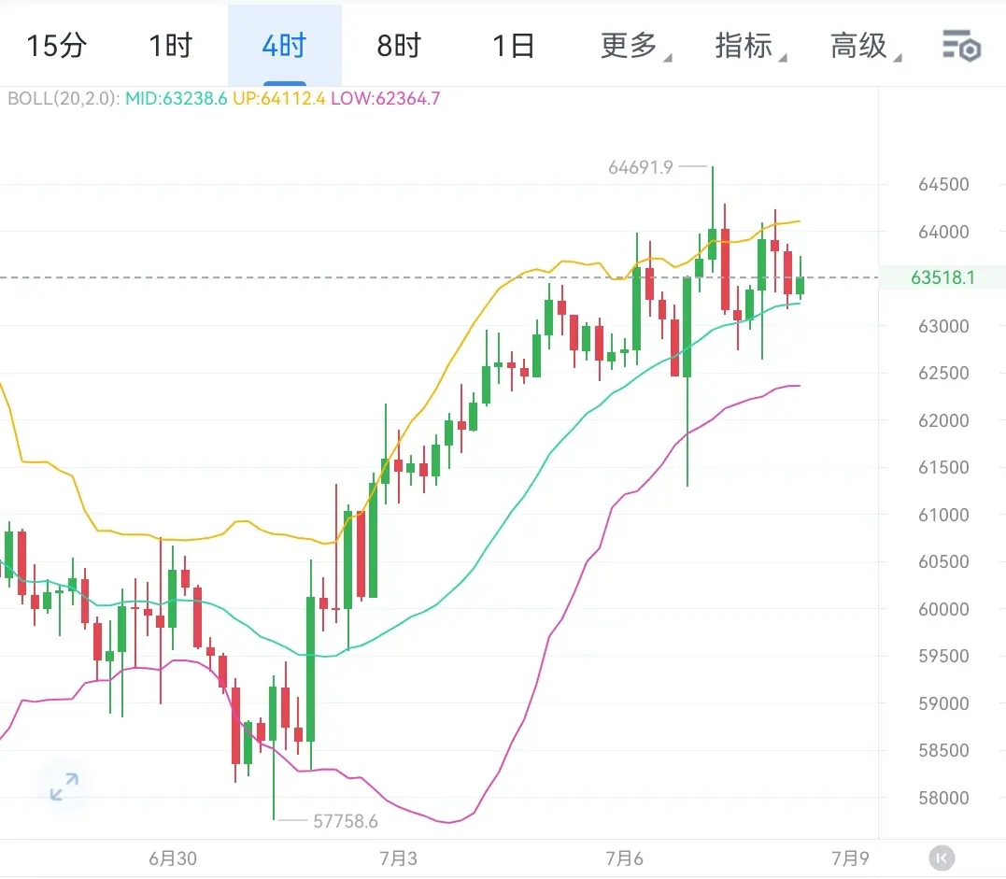
Task: Click the 57758.6 low price marker
Action: pos(346,821)
